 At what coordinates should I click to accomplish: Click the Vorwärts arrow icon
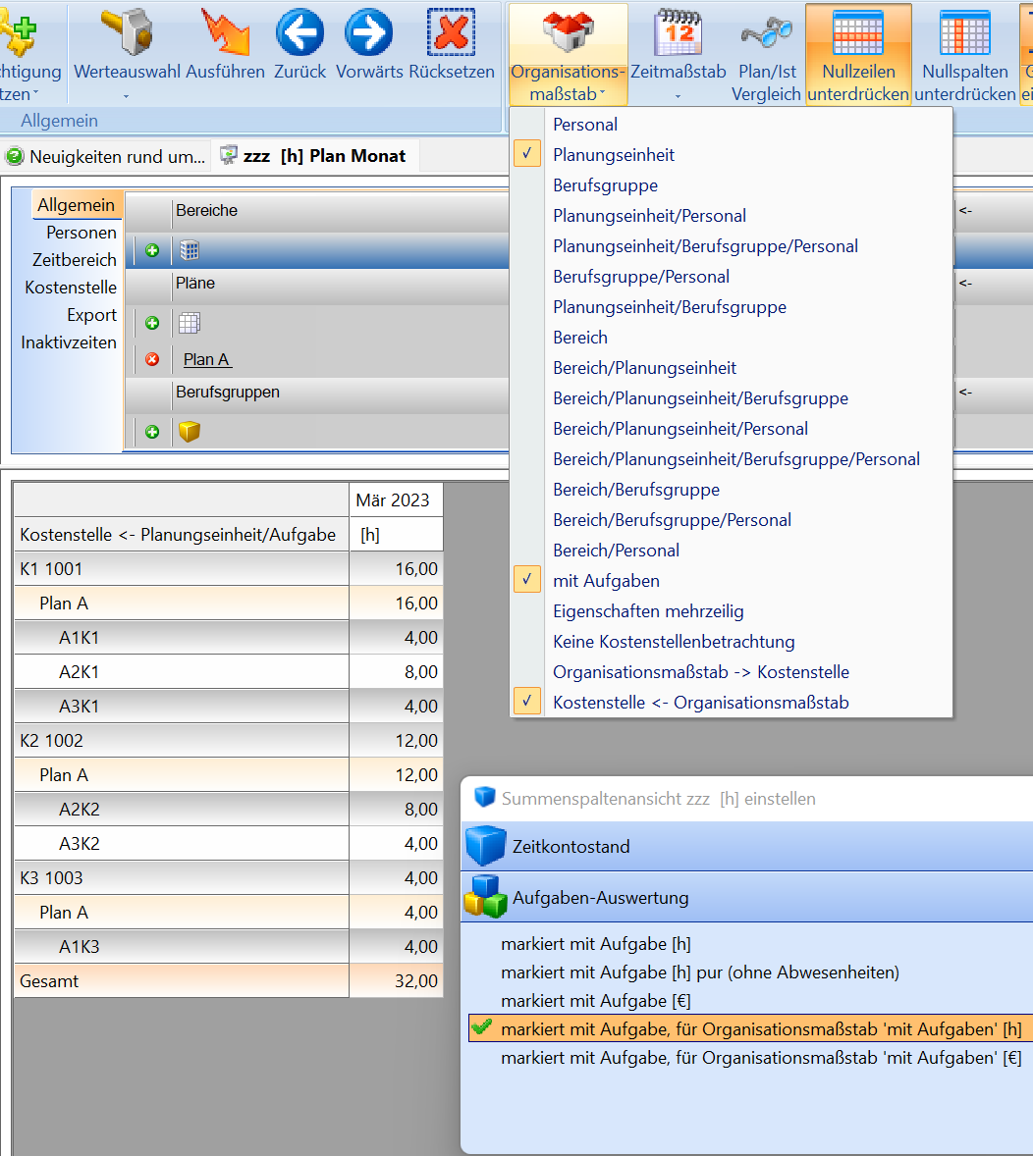point(369,34)
